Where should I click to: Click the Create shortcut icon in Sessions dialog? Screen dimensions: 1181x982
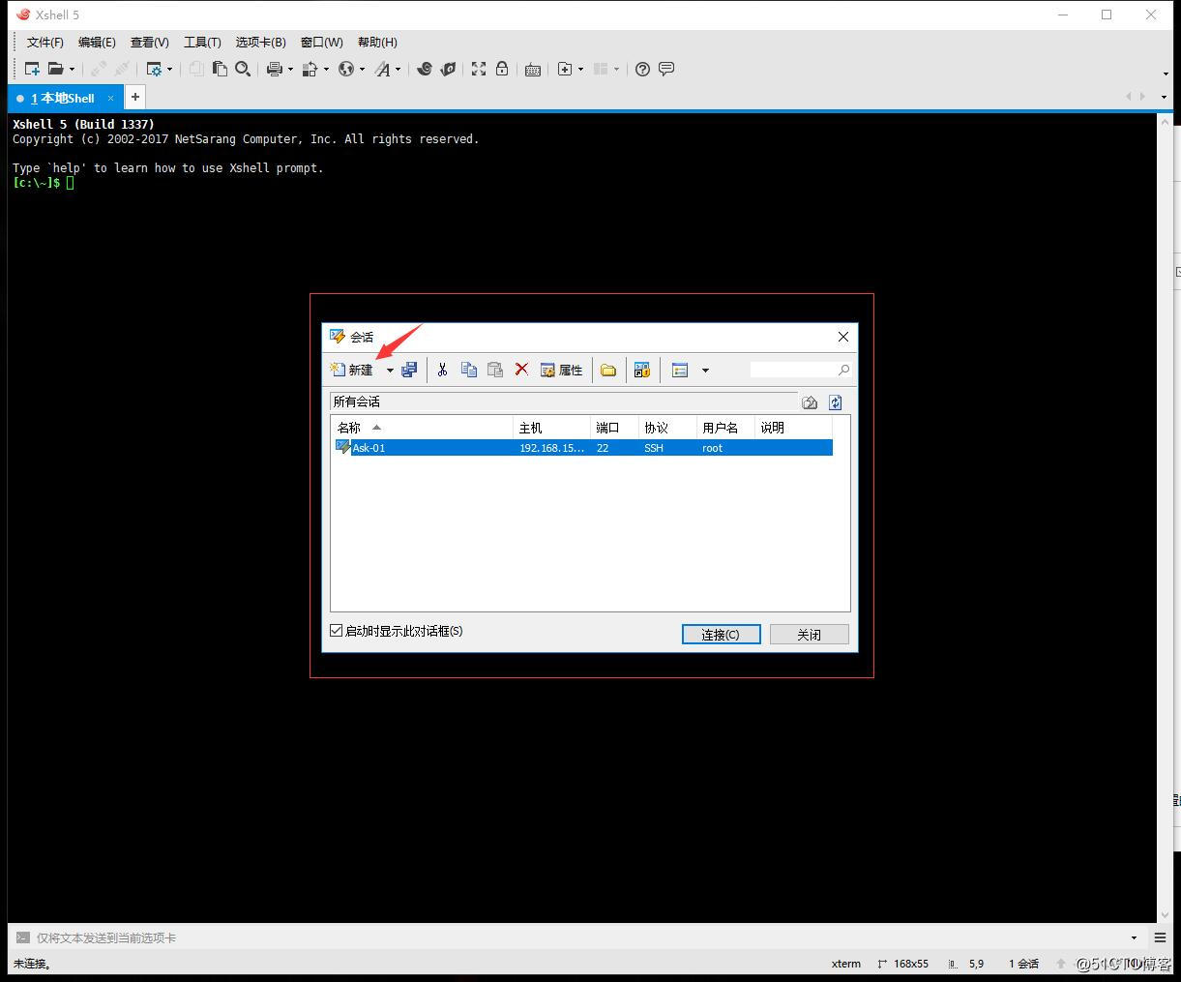[x=641, y=370]
